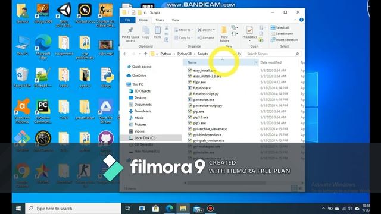Sort by Date modified column

pyautogui.click(x=271, y=62)
